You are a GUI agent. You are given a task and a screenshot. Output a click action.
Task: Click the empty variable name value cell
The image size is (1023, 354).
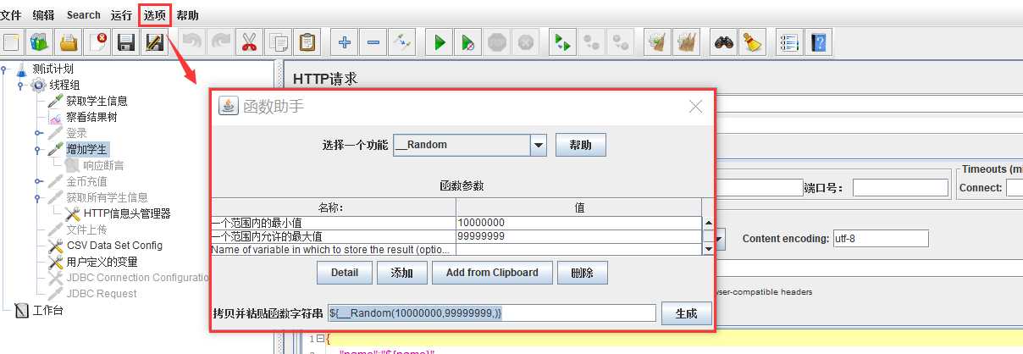point(578,249)
